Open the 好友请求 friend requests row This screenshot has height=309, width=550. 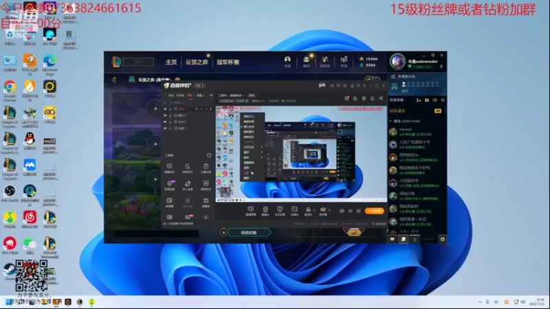(416, 111)
